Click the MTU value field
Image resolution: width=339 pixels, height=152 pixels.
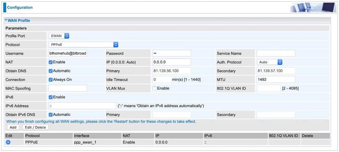pos(276,80)
